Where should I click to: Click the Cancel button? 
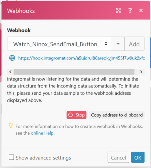pos(118,157)
